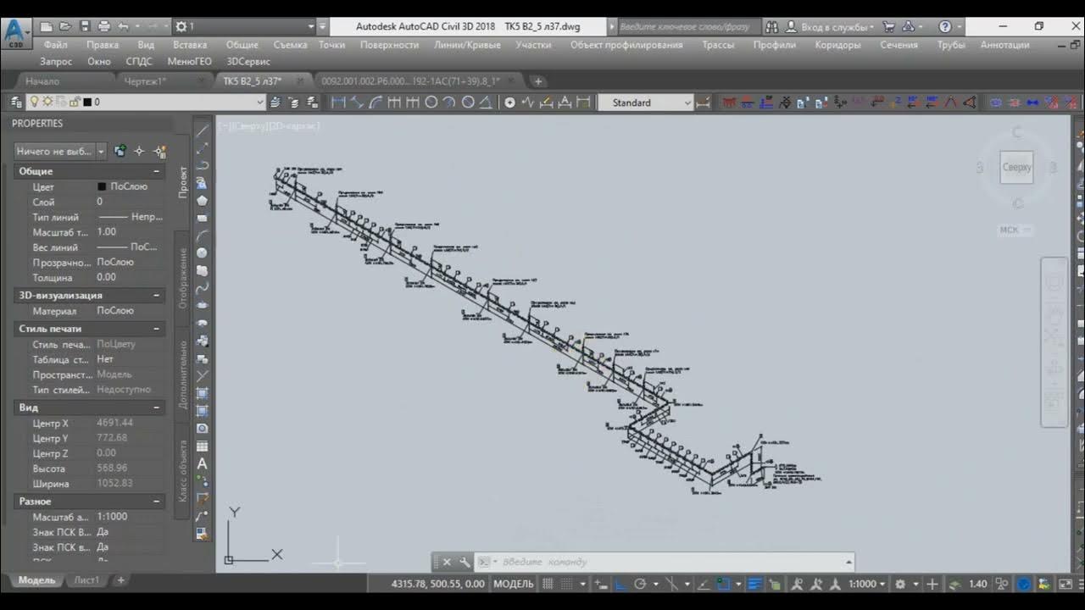Collapse the Общие section
1085x610 pixels.
coord(156,171)
